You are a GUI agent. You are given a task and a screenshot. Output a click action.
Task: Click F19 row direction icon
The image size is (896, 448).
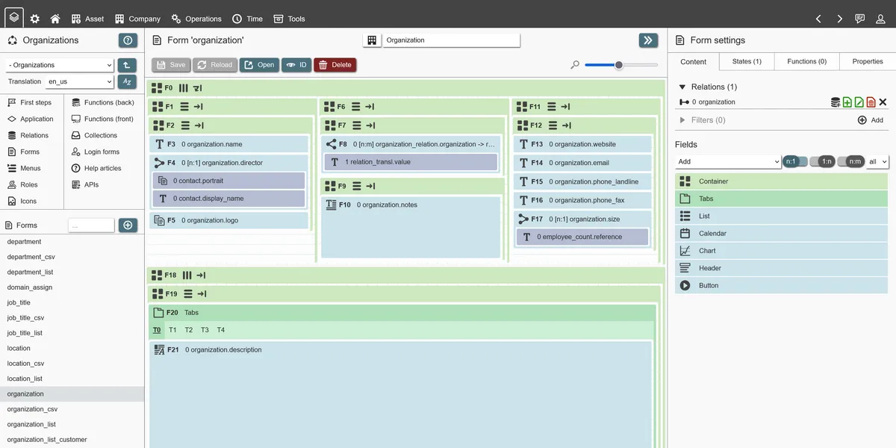(187, 293)
